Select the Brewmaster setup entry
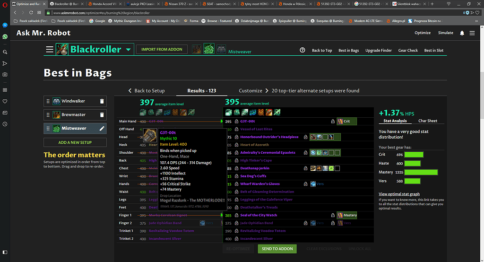The width and height of the screenshot is (484, 262). coord(75,115)
